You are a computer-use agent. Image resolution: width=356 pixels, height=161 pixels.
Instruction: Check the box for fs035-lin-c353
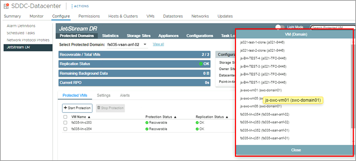click(65, 123)
